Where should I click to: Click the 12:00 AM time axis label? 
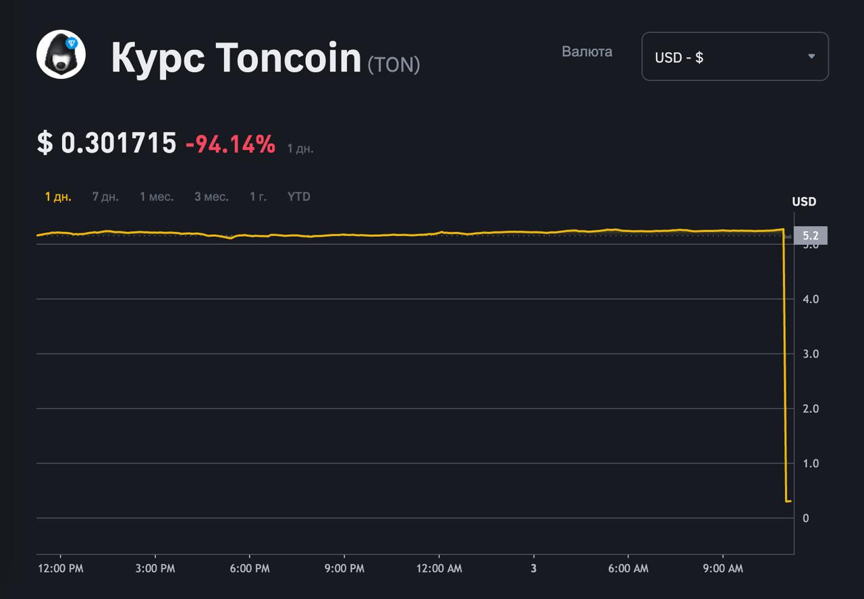point(439,569)
